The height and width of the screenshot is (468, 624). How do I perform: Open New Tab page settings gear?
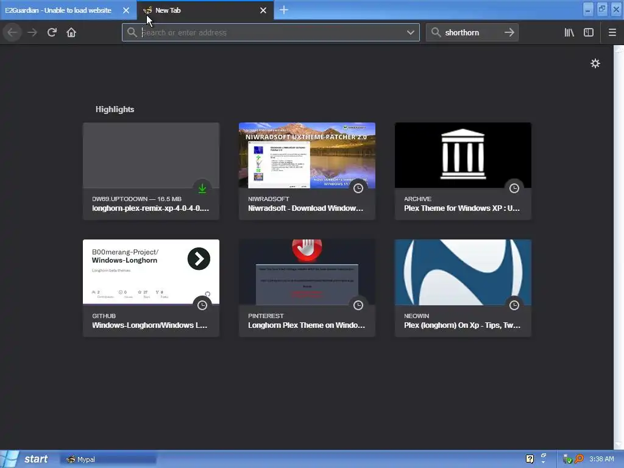pyautogui.click(x=595, y=63)
